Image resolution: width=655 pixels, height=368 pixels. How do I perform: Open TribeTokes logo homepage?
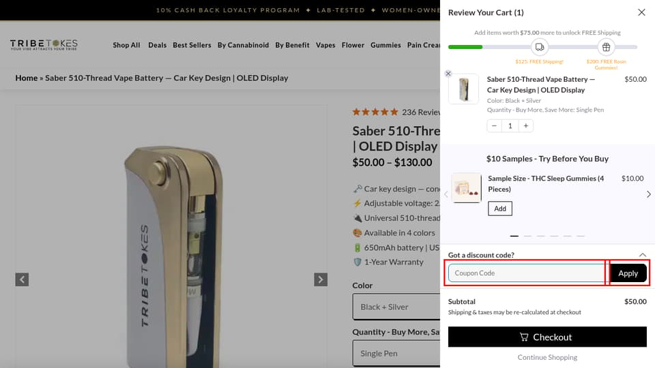44,45
